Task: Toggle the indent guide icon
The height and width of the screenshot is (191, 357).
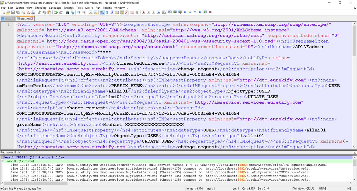Action: point(112,12)
